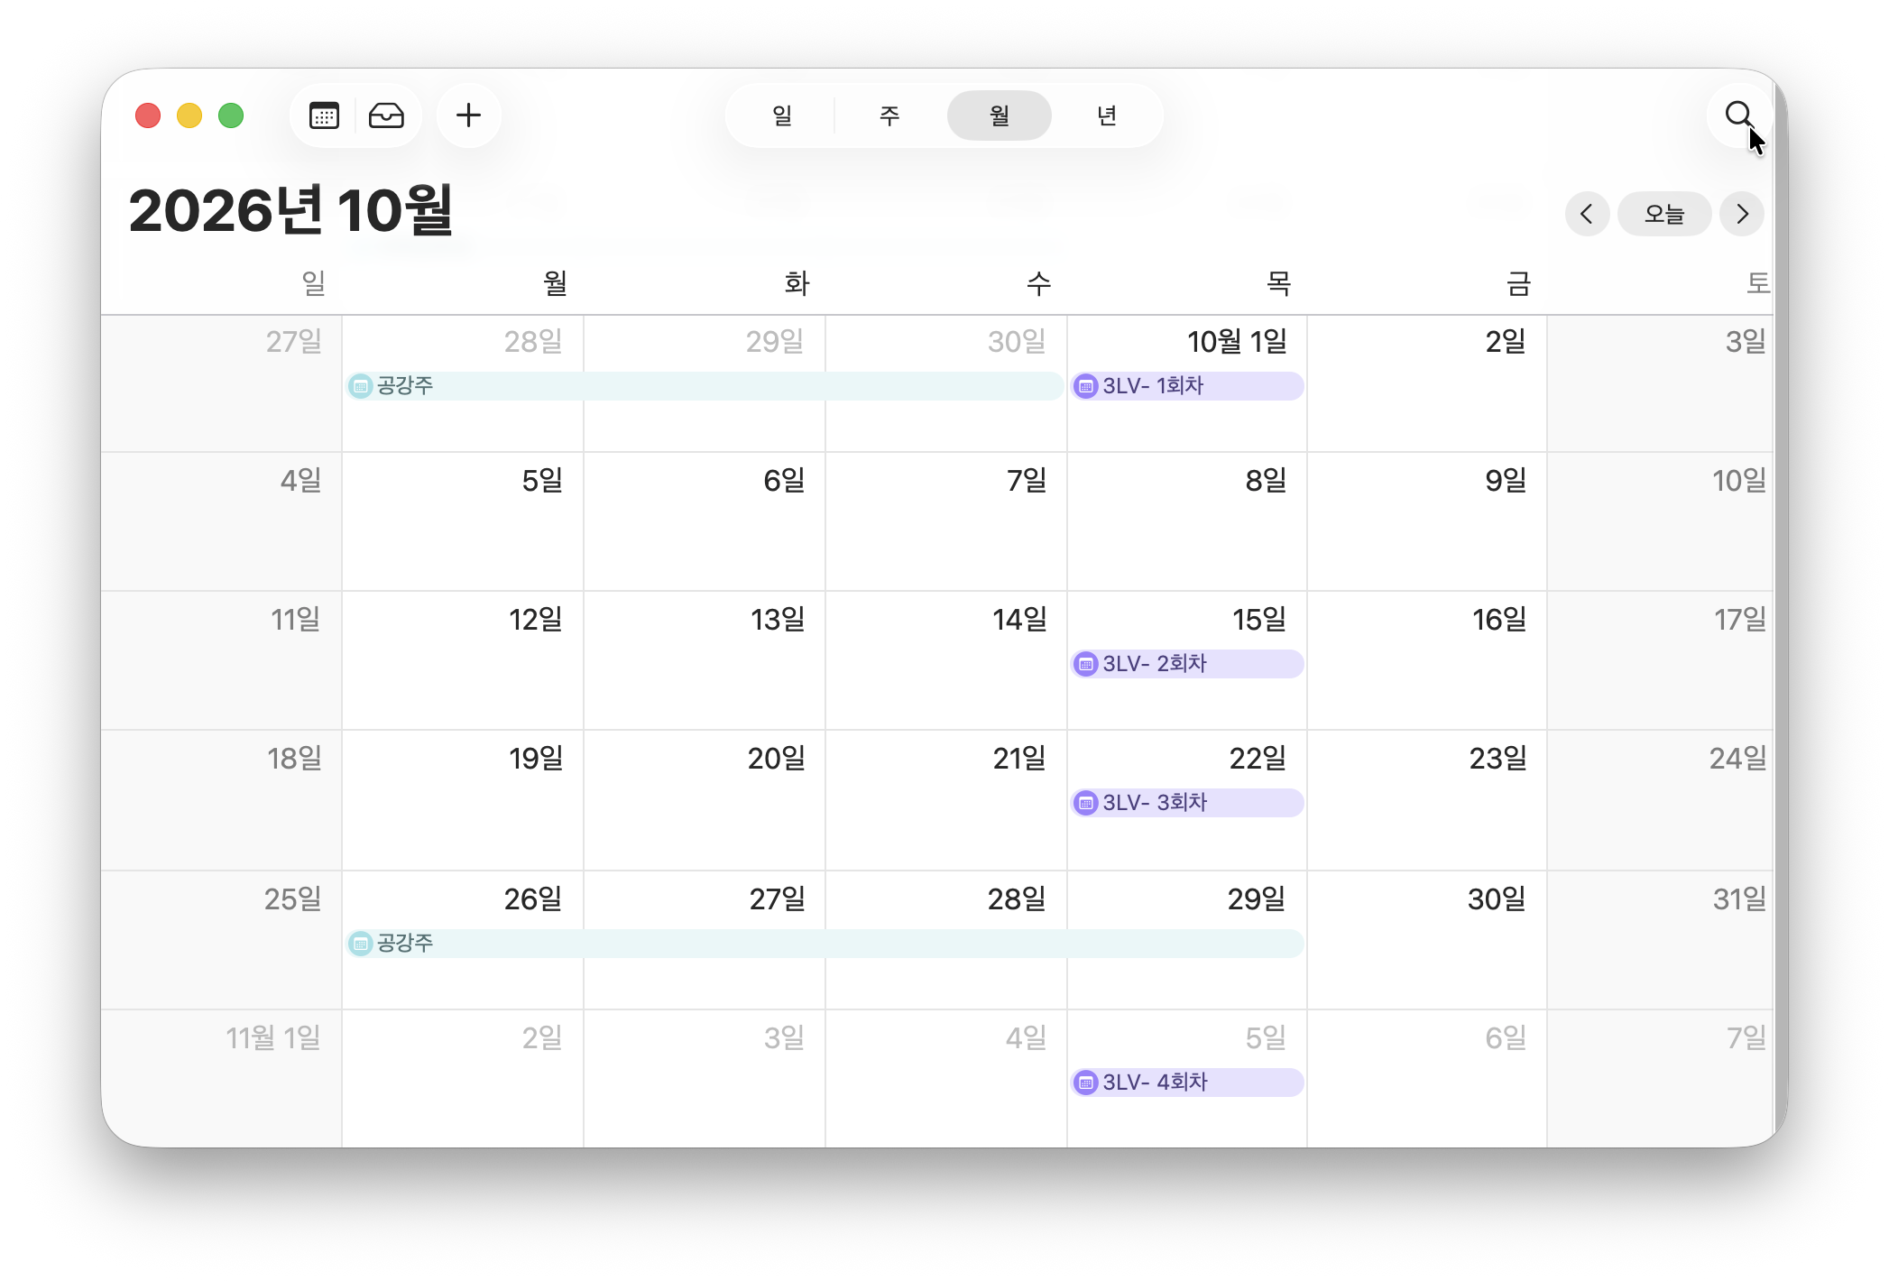Click the 2026년 10월 title
Screen dimensions: 1889x1281
(x=290, y=210)
